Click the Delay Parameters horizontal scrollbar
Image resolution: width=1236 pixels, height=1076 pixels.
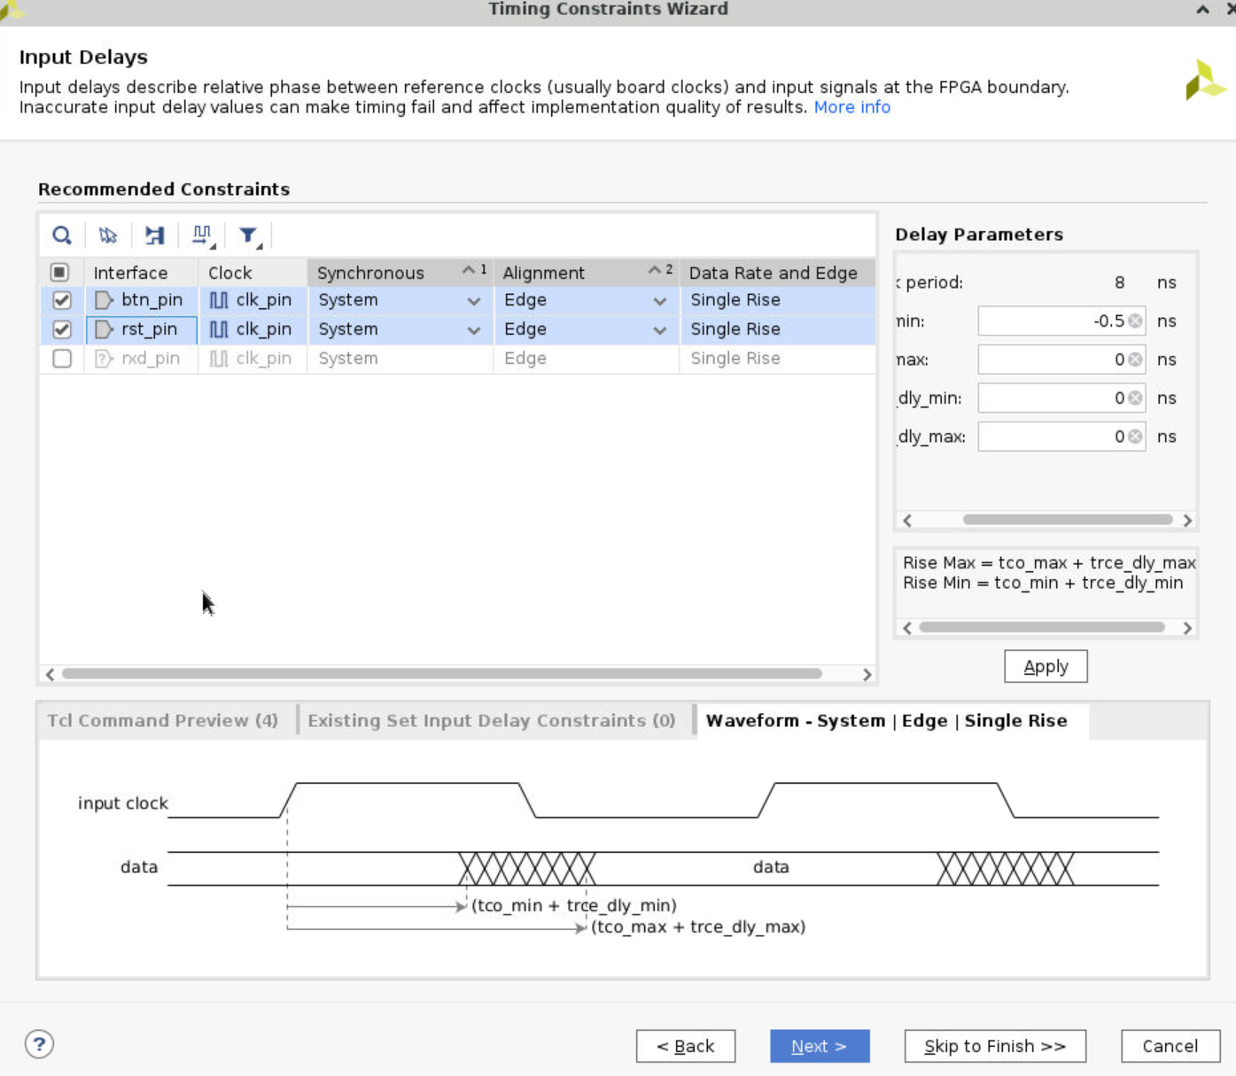click(x=1068, y=520)
